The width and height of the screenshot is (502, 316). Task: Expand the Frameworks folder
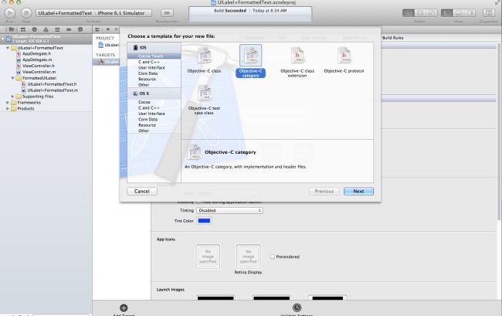click(8, 103)
